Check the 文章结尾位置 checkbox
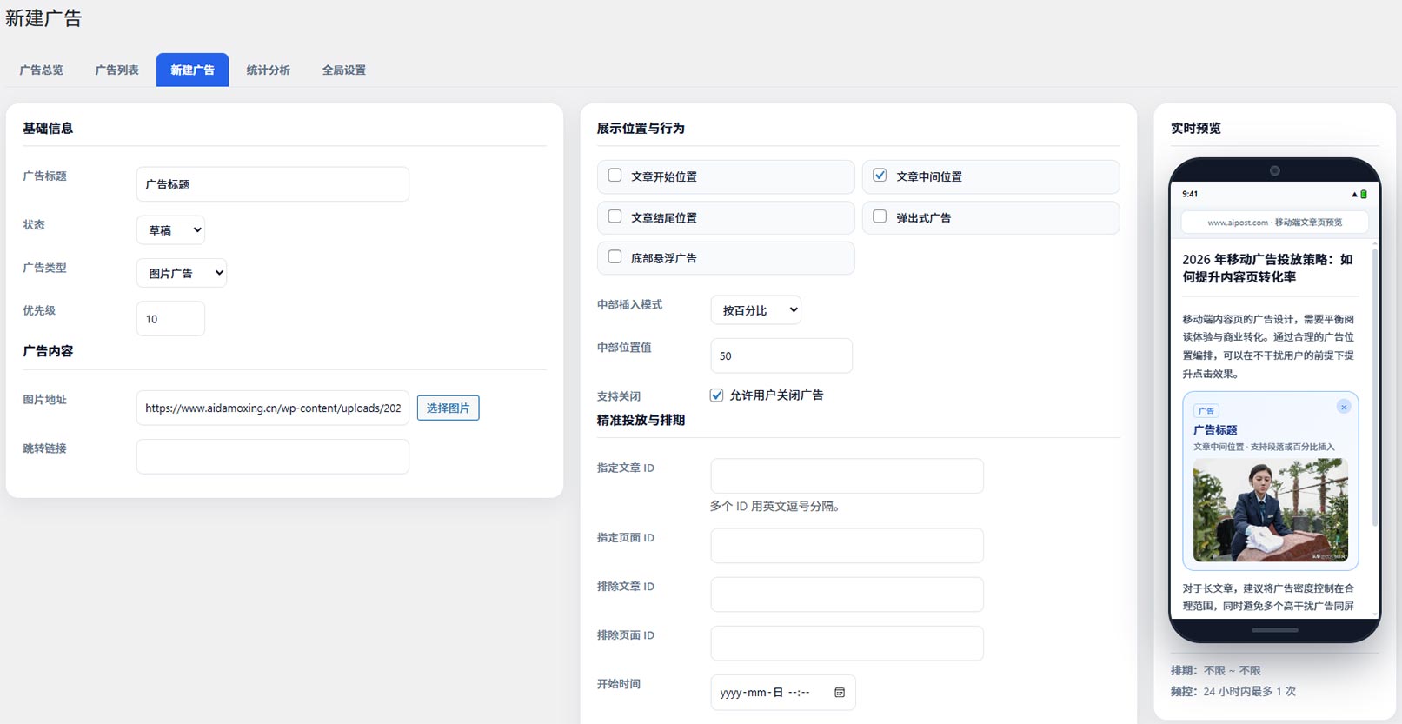This screenshot has height=724, width=1402. (615, 216)
